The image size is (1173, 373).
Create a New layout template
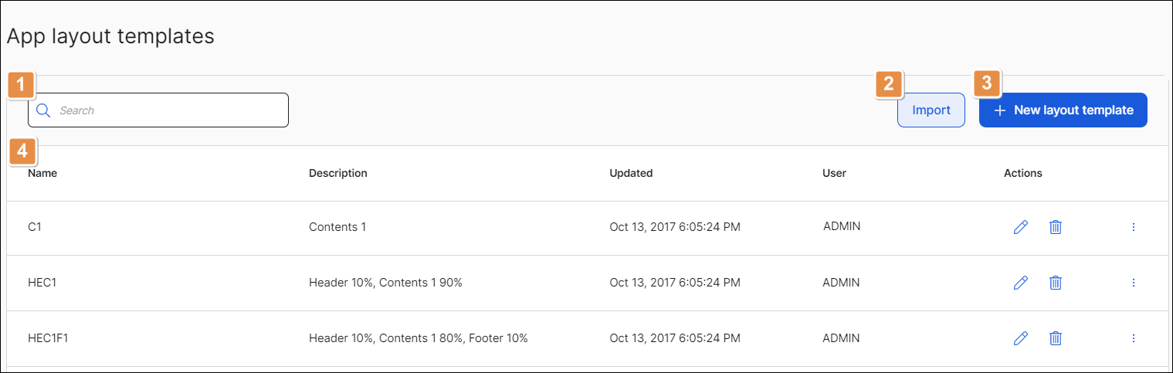point(1063,110)
